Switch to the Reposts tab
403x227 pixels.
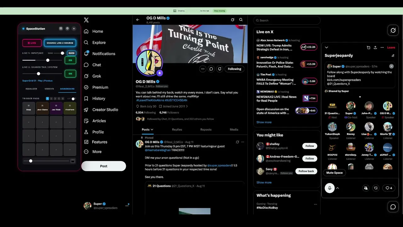point(206,130)
